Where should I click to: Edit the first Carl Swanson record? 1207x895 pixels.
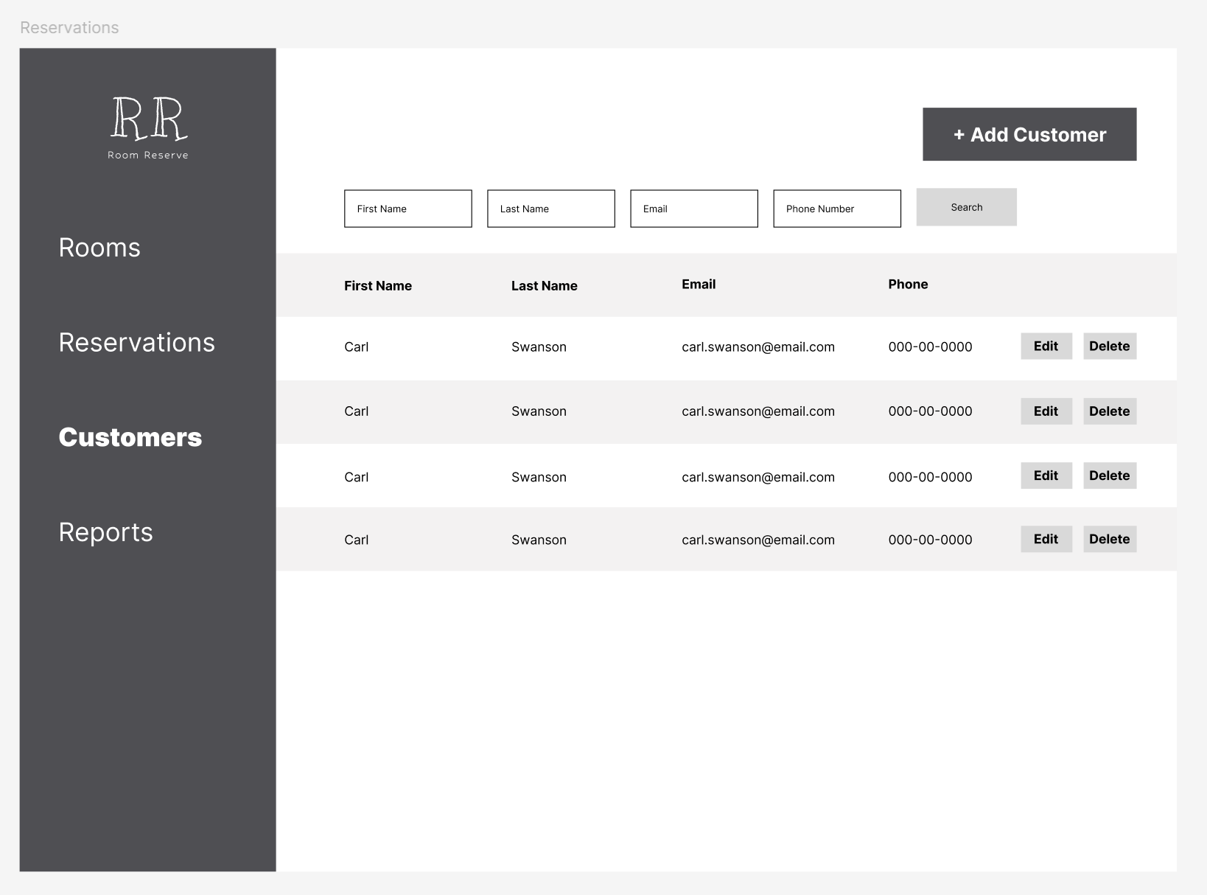click(1046, 346)
